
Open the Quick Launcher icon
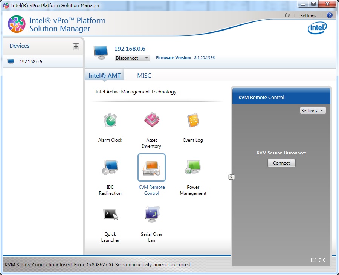tap(110, 215)
